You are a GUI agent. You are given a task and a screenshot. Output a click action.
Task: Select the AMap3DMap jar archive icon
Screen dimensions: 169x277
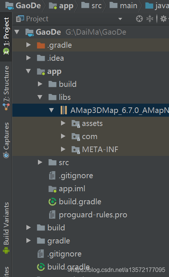(64, 110)
